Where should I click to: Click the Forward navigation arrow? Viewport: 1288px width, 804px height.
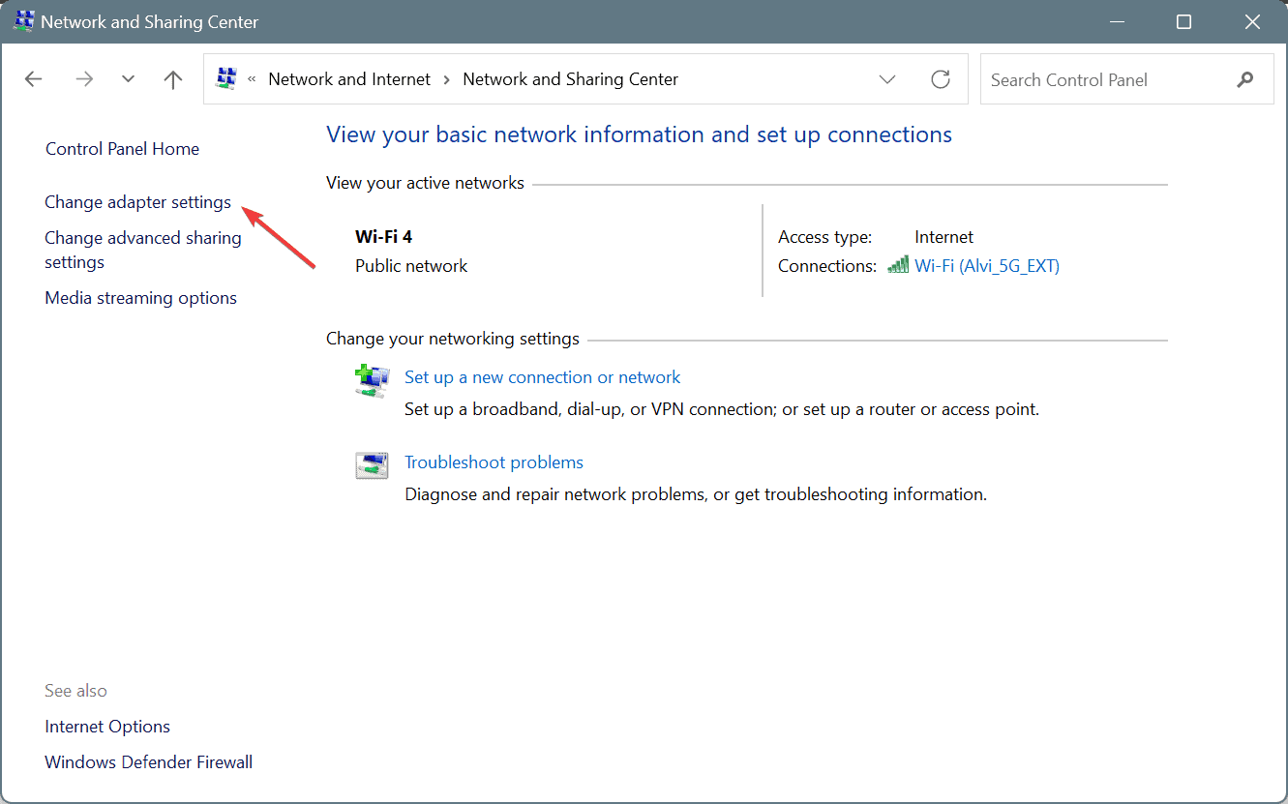click(x=84, y=79)
